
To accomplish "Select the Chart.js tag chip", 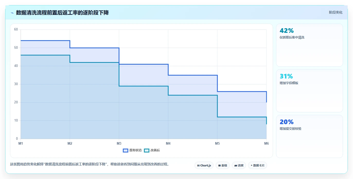I will point(204,165).
